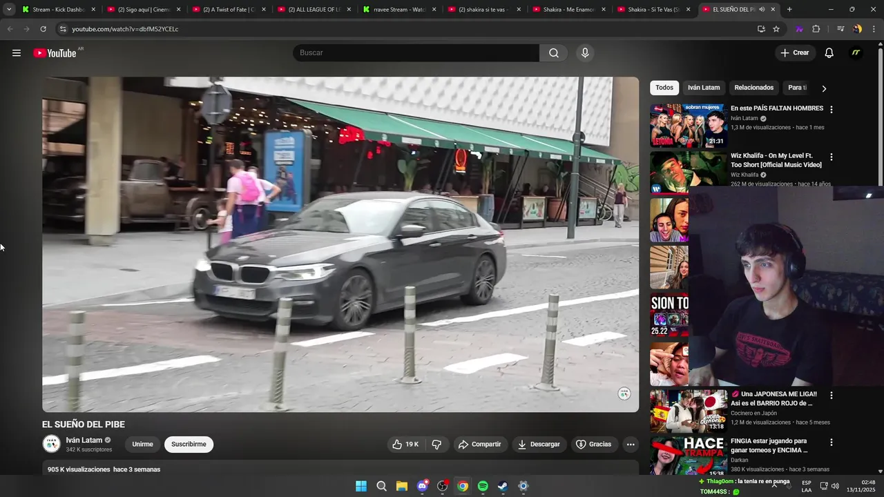Go back in browser history
The height and width of the screenshot is (497, 884).
(10, 29)
